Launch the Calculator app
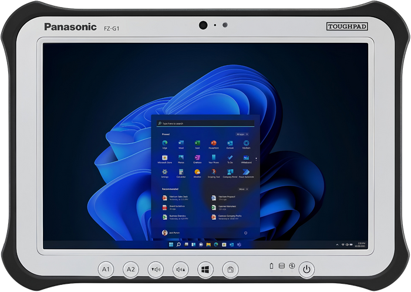The image size is (411, 292). coord(181,173)
